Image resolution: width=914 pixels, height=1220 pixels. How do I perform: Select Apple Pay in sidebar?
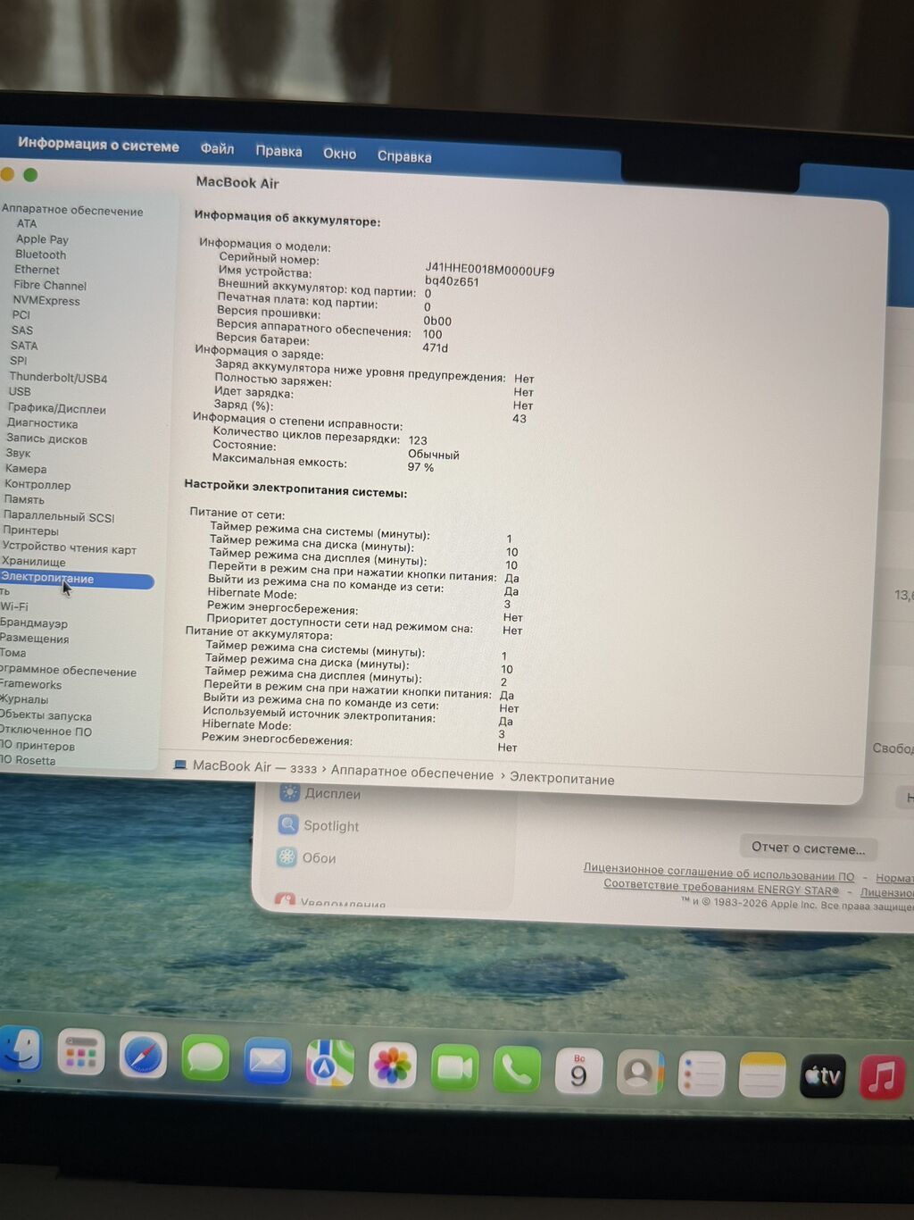coord(42,239)
